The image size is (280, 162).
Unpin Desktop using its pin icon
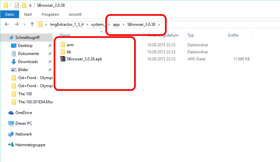click(50, 46)
